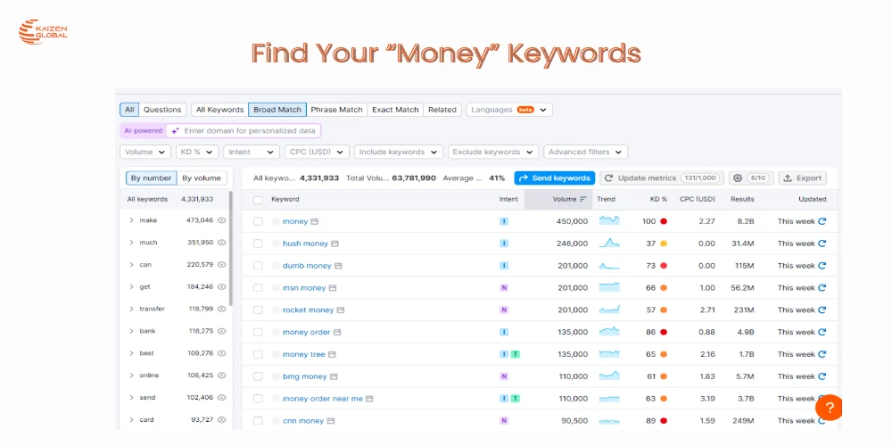Click the Update metrics button
Image resolution: width=892 pixels, height=446 pixels.
click(x=662, y=178)
